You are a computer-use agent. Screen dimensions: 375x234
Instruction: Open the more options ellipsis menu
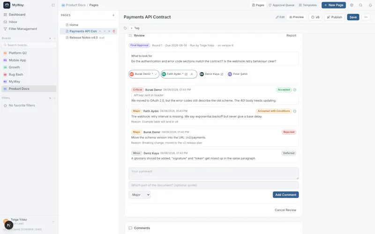(x=366, y=17)
